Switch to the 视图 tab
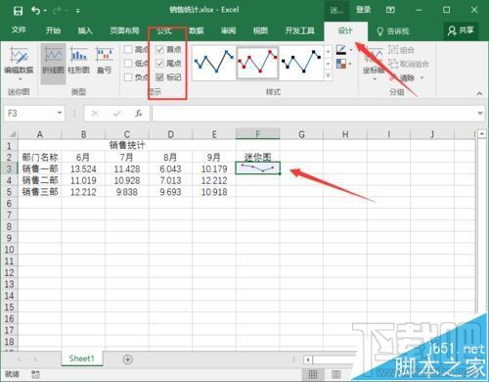Viewport: 489px width, 382px height. [x=260, y=30]
